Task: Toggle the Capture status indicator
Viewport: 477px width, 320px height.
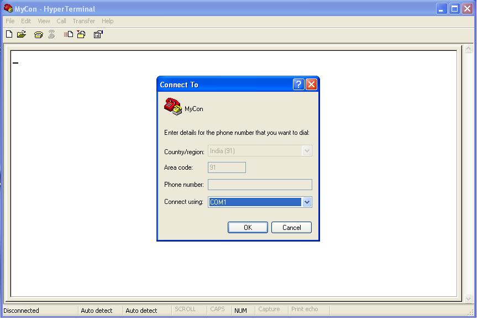Action: click(269, 309)
